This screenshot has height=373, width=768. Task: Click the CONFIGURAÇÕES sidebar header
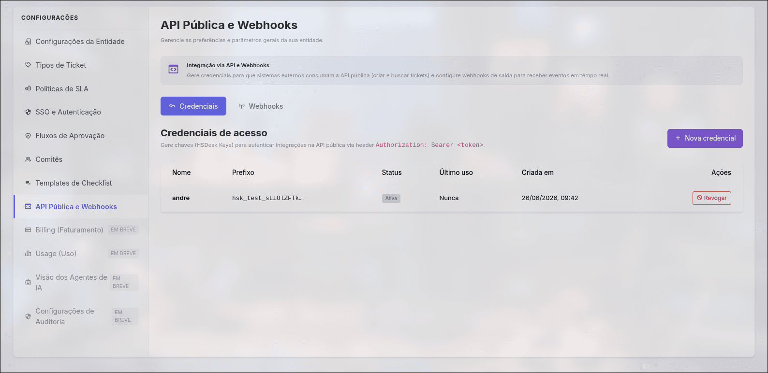50,18
